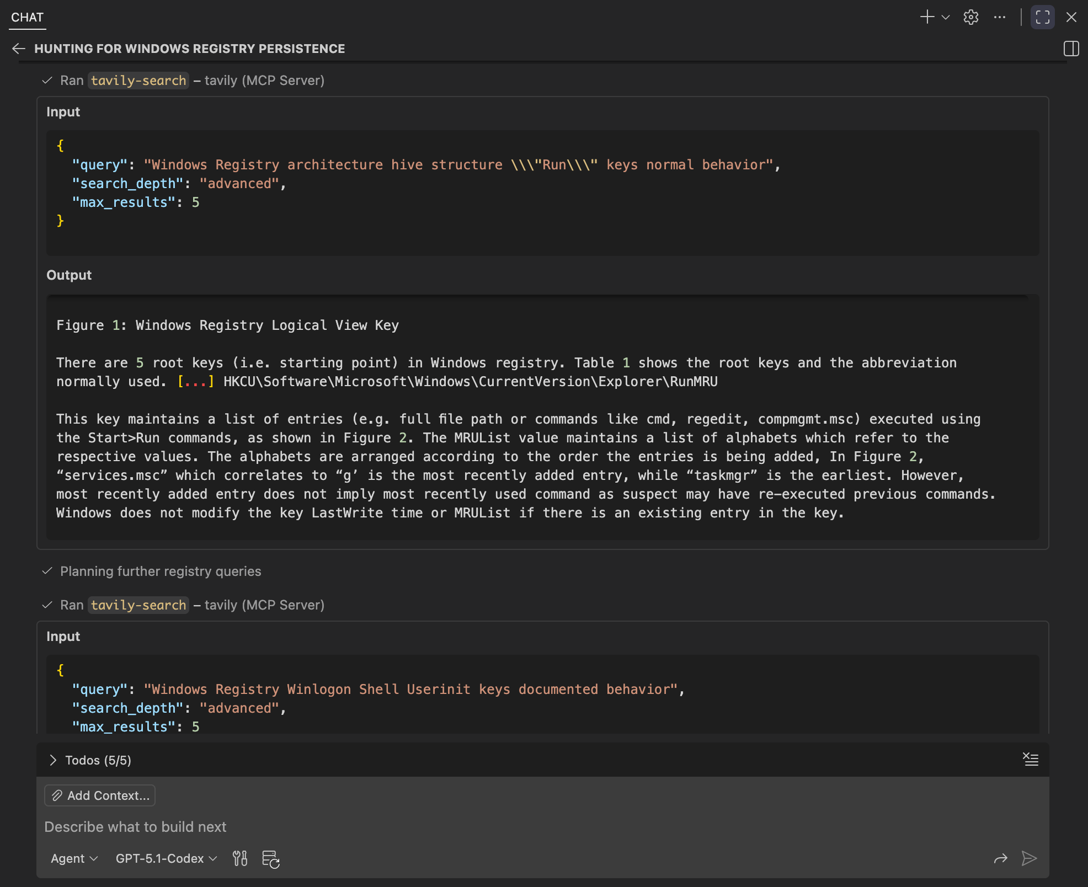Open the dropdown arrow next to new chat
This screenshot has width=1088, height=887.
coord(946,17)
